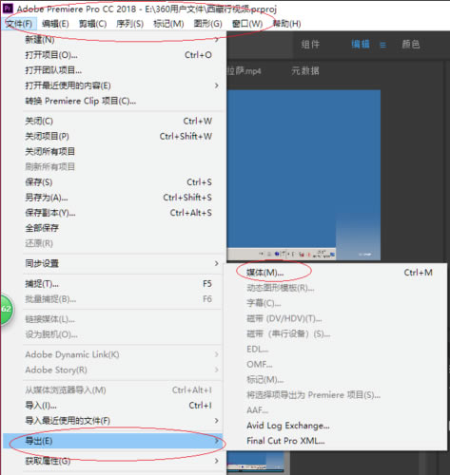Switch to the 编辑 workspace tab
This screenshot has height=475, width=450.
tap(361, 44)
